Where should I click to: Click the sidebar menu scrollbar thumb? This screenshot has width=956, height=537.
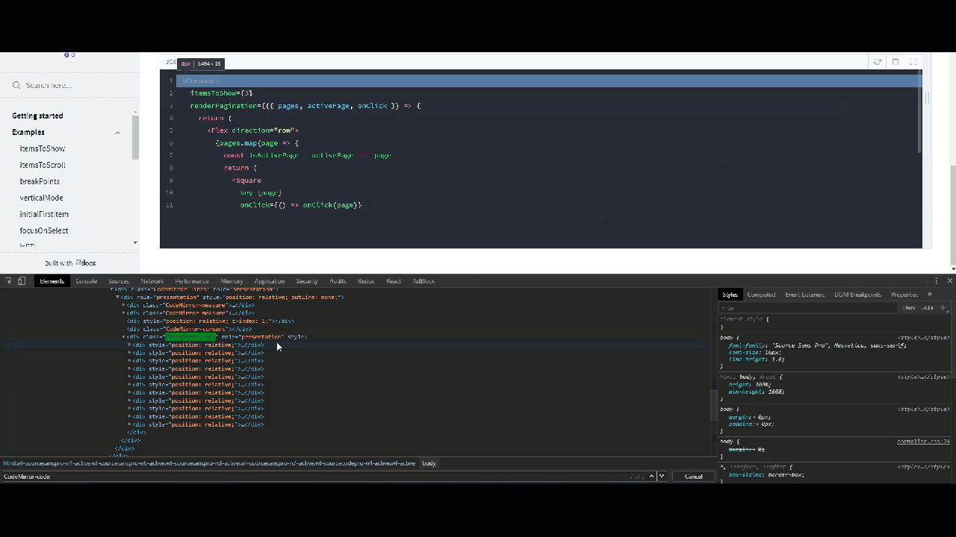click(135, 137)
